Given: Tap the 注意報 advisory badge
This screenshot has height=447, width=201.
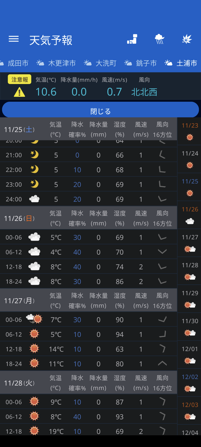Looking at the screenshot, I should pyautogui.click(x=19, y=79).
